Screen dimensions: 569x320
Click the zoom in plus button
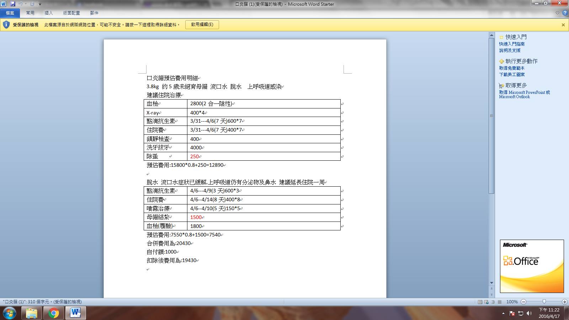565,302
